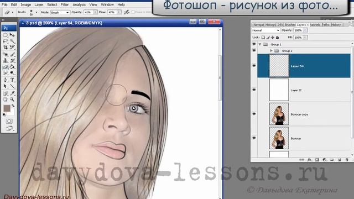Viewport: 354px width, 199px height.
Task: Select the Lasso tool
Action: pos(6,41)
